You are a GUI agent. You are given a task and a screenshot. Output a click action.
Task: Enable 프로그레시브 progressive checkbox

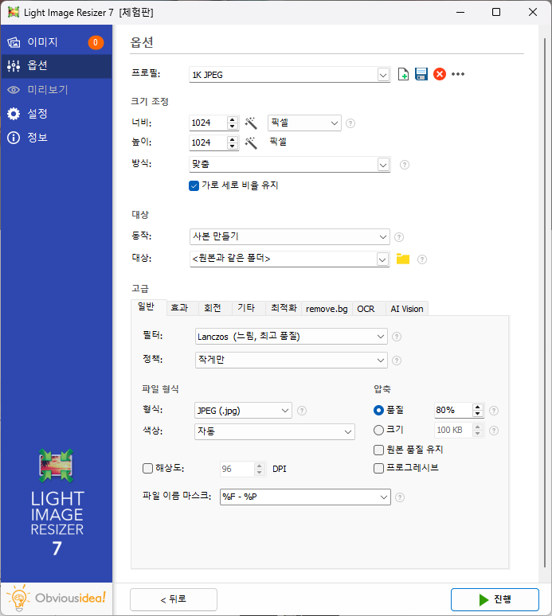click(378, 468)
